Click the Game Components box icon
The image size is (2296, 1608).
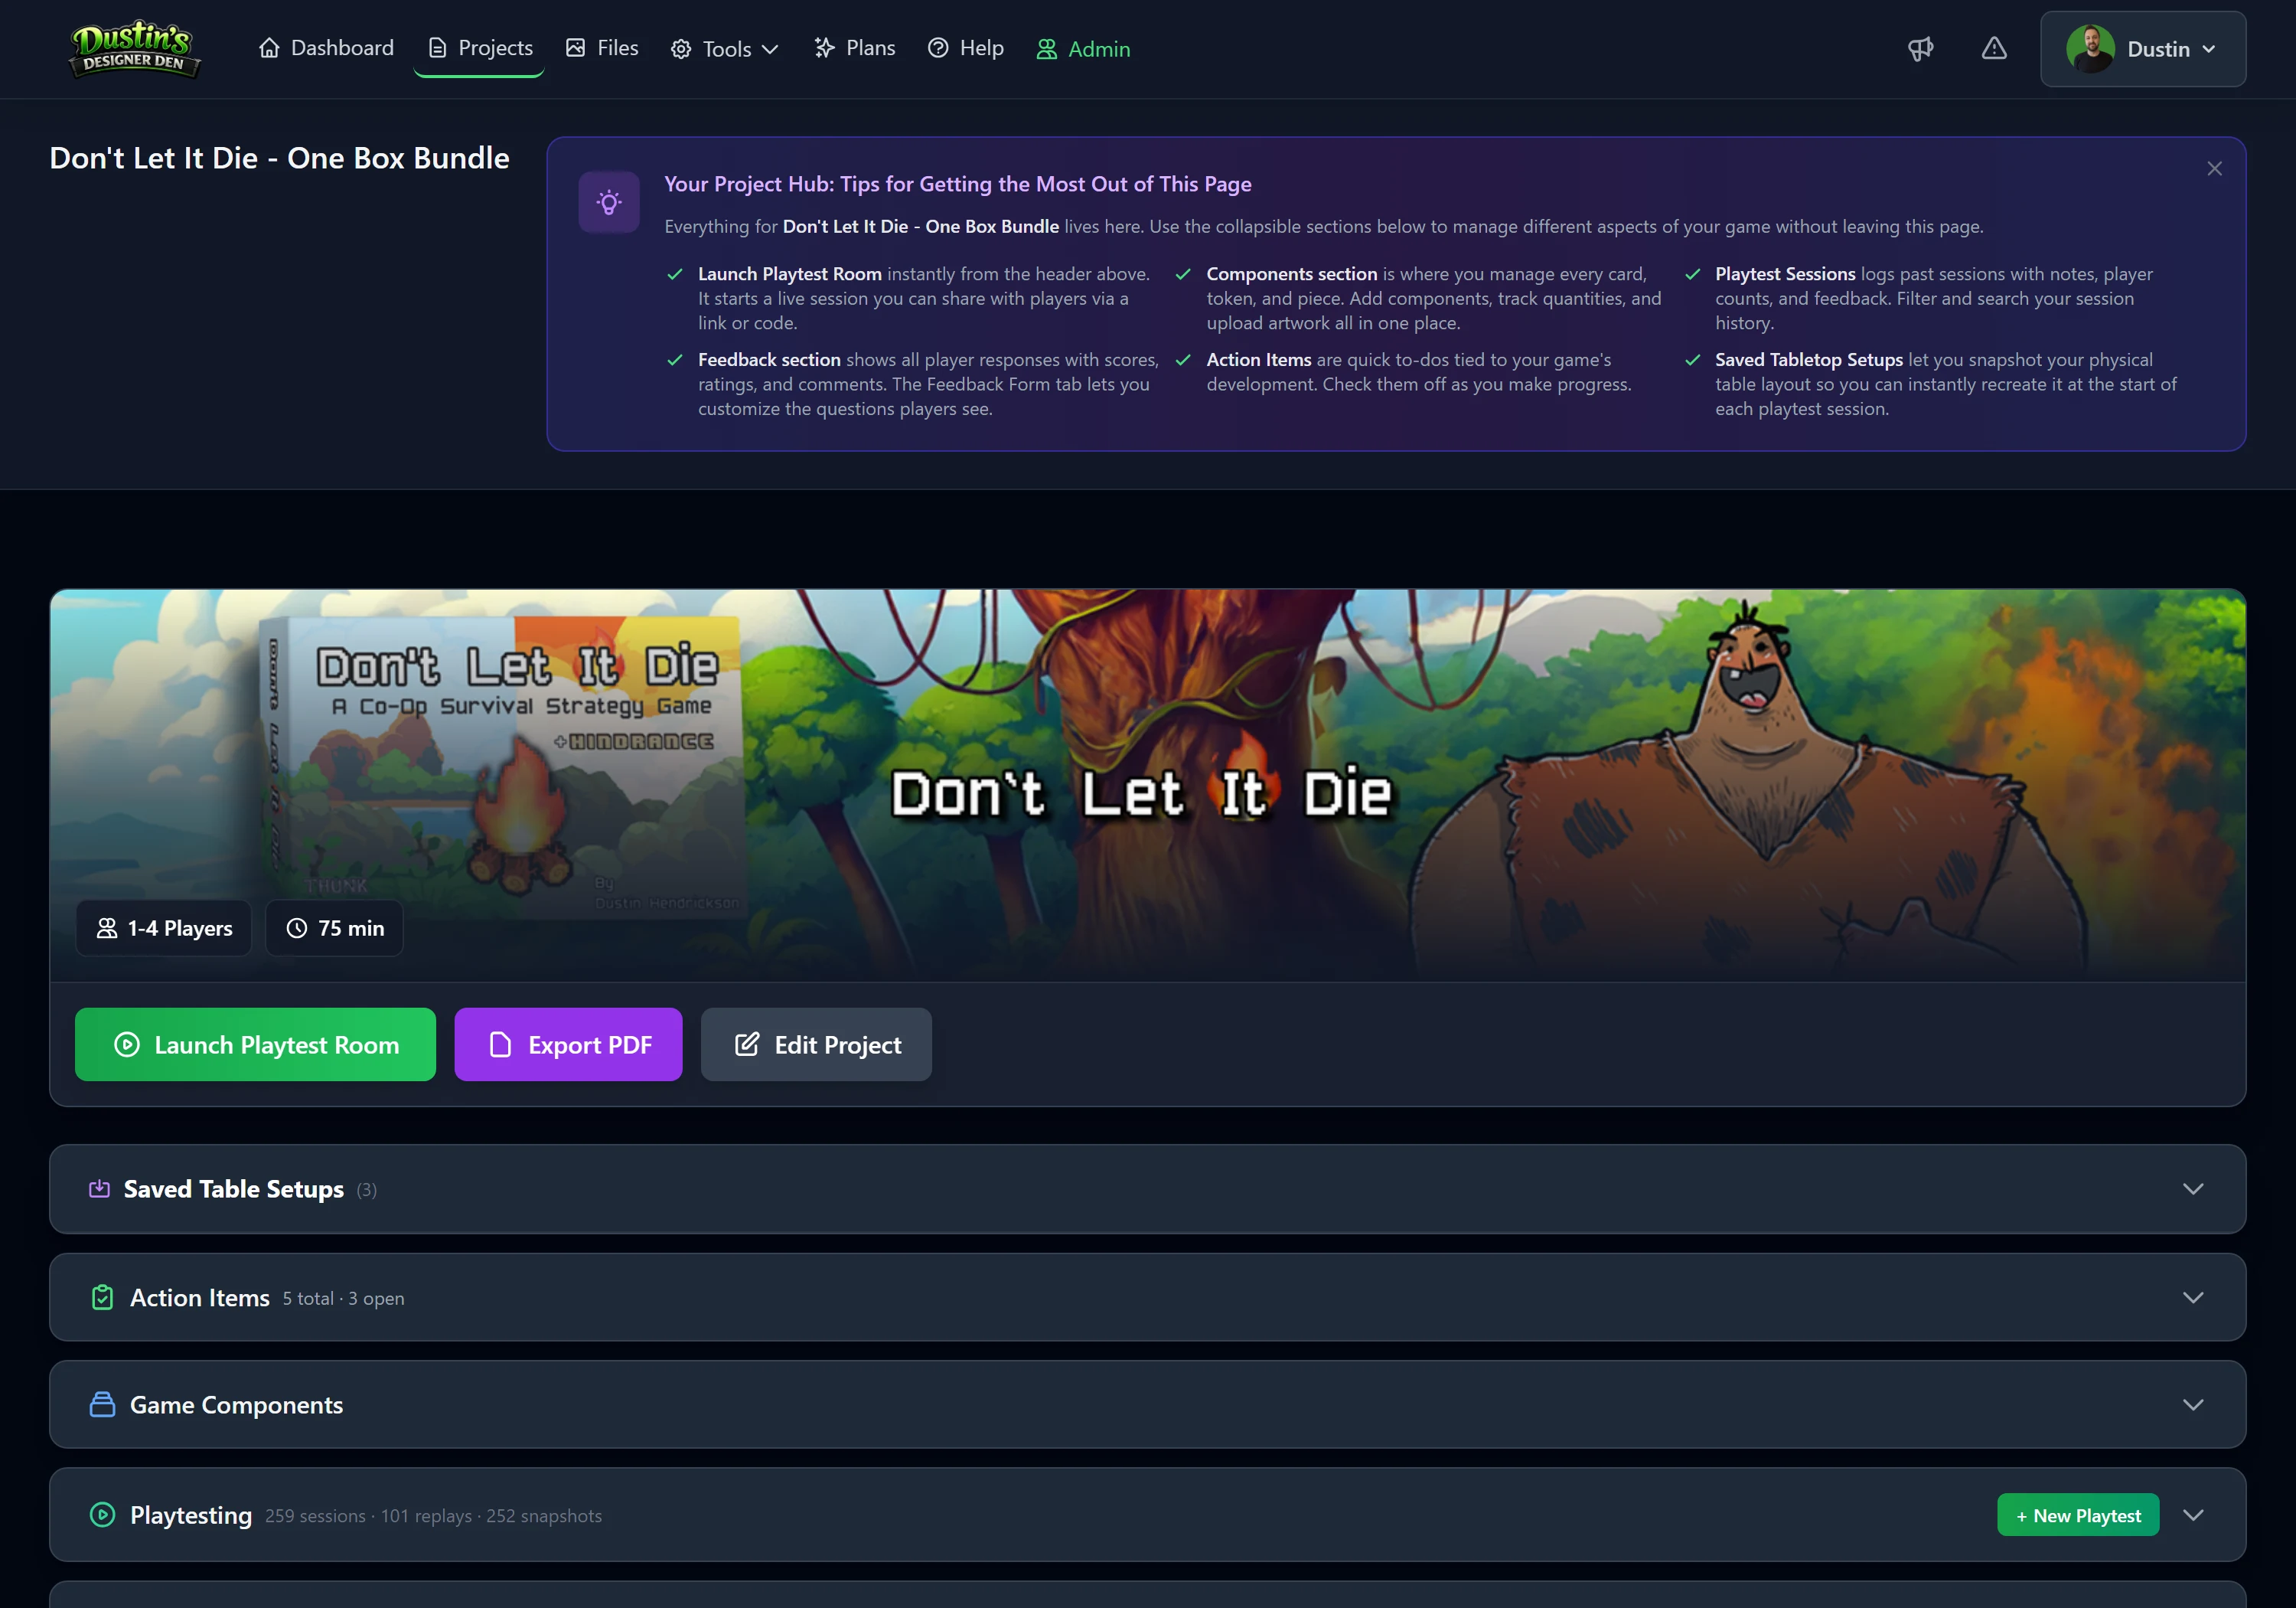coord(102,1405)
